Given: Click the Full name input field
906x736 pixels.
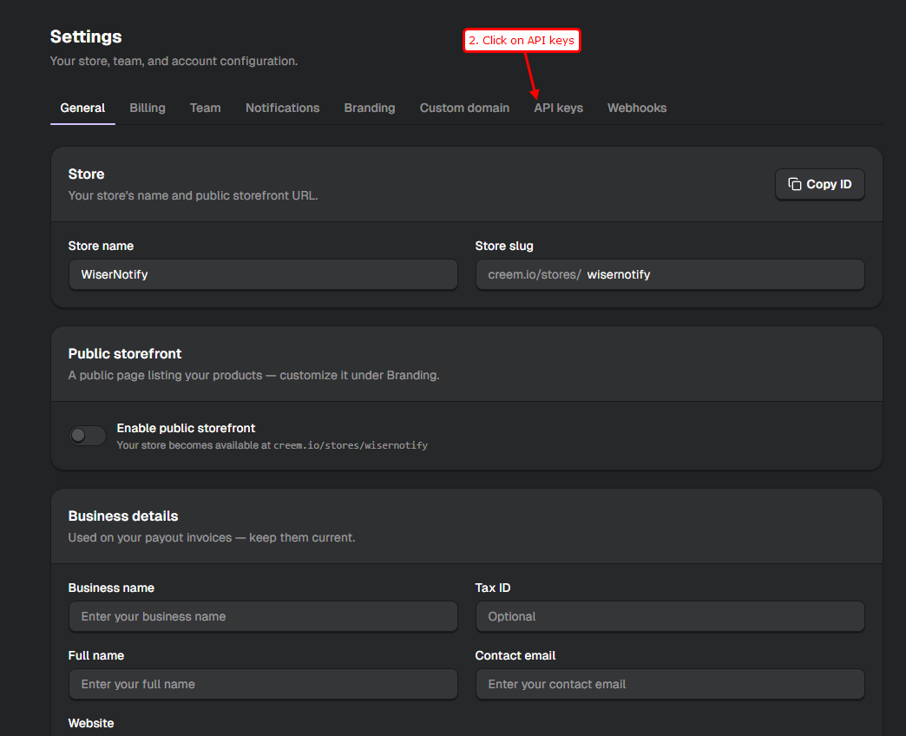Looking at the screenshot, I should pyautogui.click(x=264, y=684).
